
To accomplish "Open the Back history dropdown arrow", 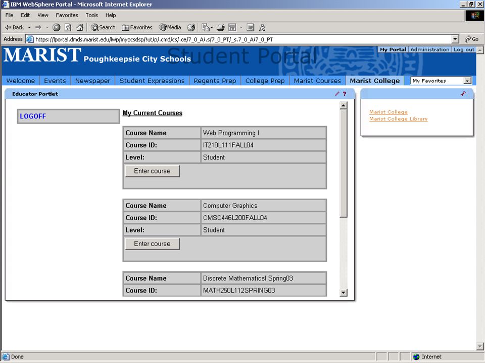I will [x=29, y=27].
